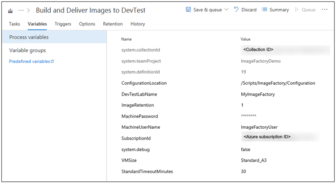This screenshot has width=336, height=183.
Task: Switch to the Triggers tab
Action: click(x=63, y=24)
